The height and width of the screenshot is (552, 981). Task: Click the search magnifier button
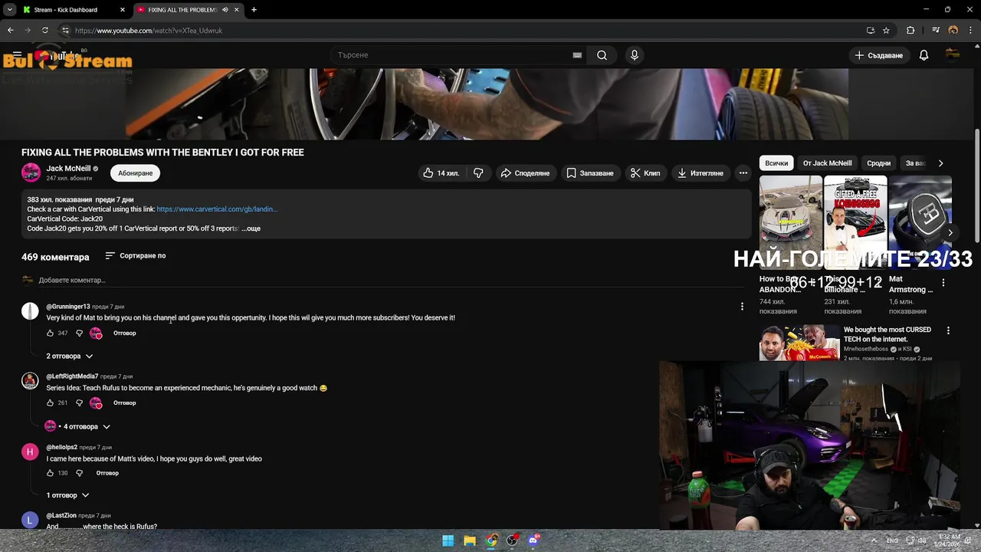pos(602,55)
